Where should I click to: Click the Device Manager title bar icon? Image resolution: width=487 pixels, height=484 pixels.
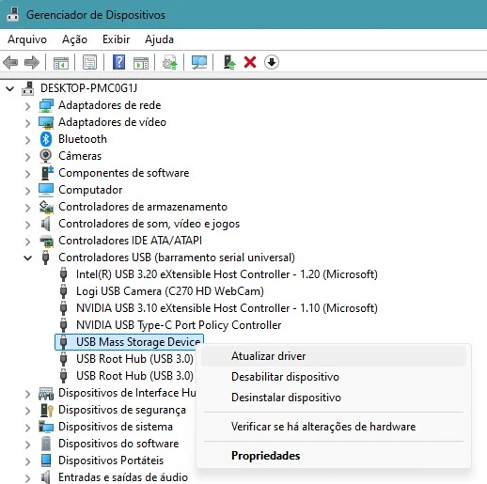(12, 14)
